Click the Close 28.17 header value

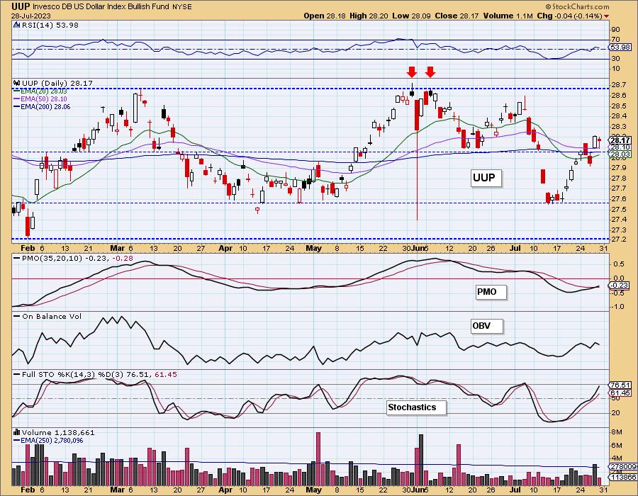[x=457, y=16]
